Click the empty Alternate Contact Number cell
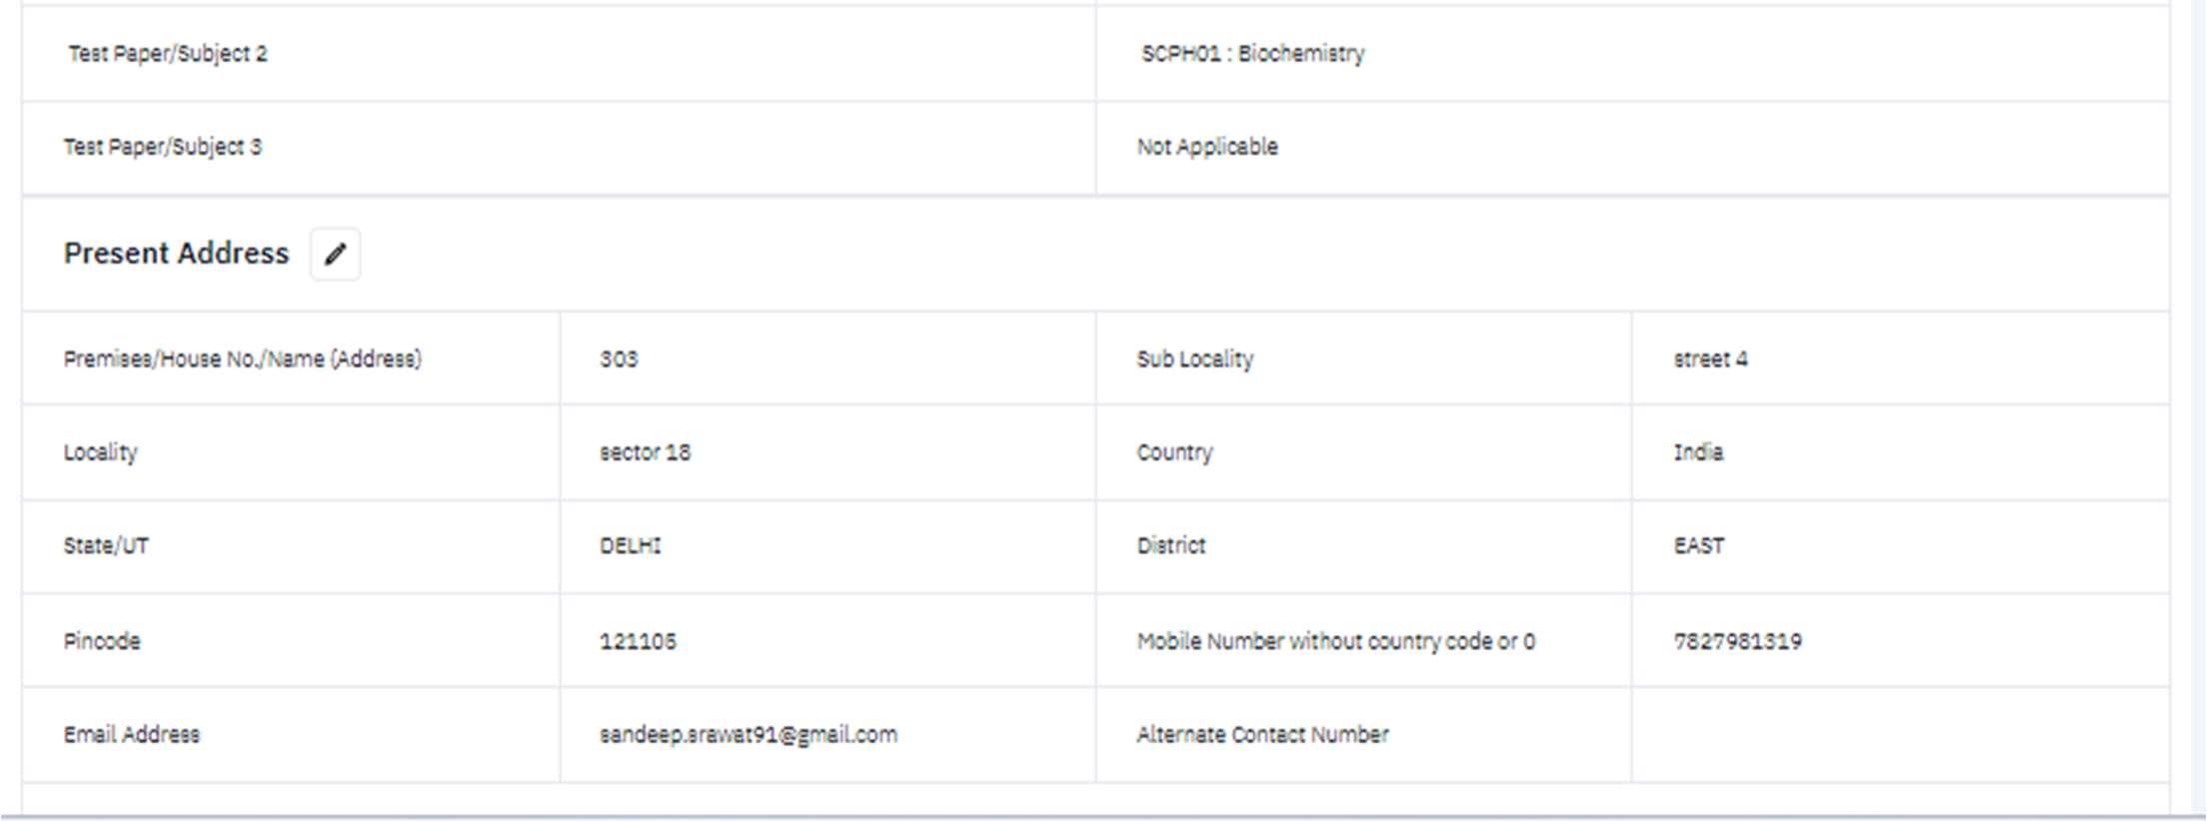The image size is (2207, 821). click(1899, 735)
